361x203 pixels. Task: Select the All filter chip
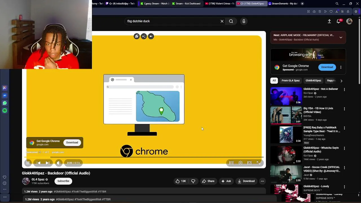click(274, 81)
